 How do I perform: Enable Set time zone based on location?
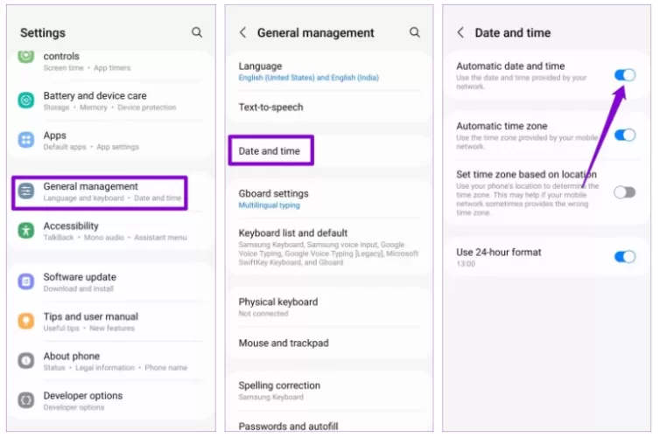[624, 192]
